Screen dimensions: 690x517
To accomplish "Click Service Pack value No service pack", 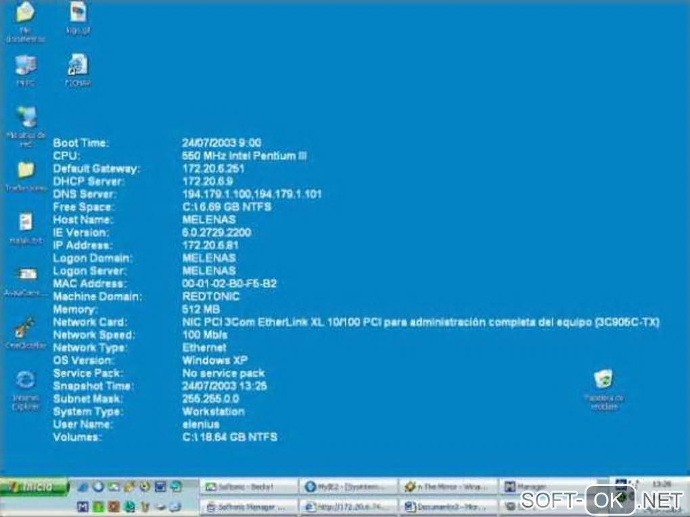I will (223, 373).
